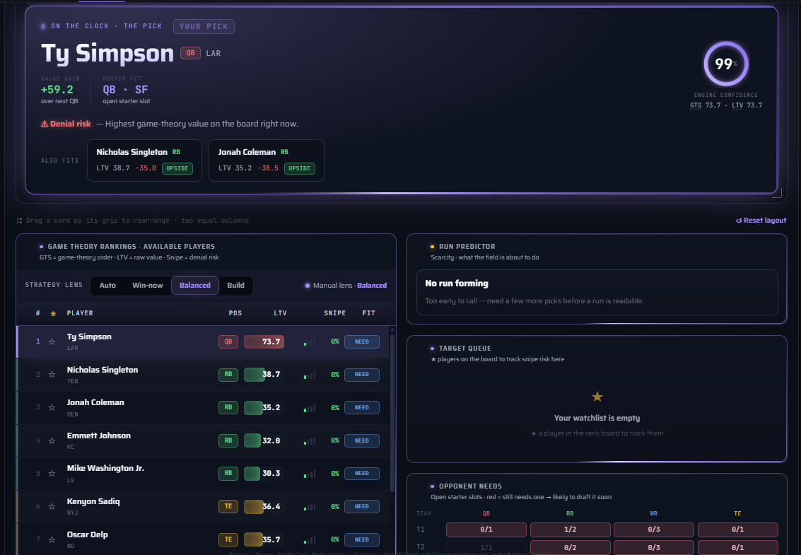Click the QB position badge beside Ty Simpson heading
Viewport: 801px width, 555px height.
point(191,53)
